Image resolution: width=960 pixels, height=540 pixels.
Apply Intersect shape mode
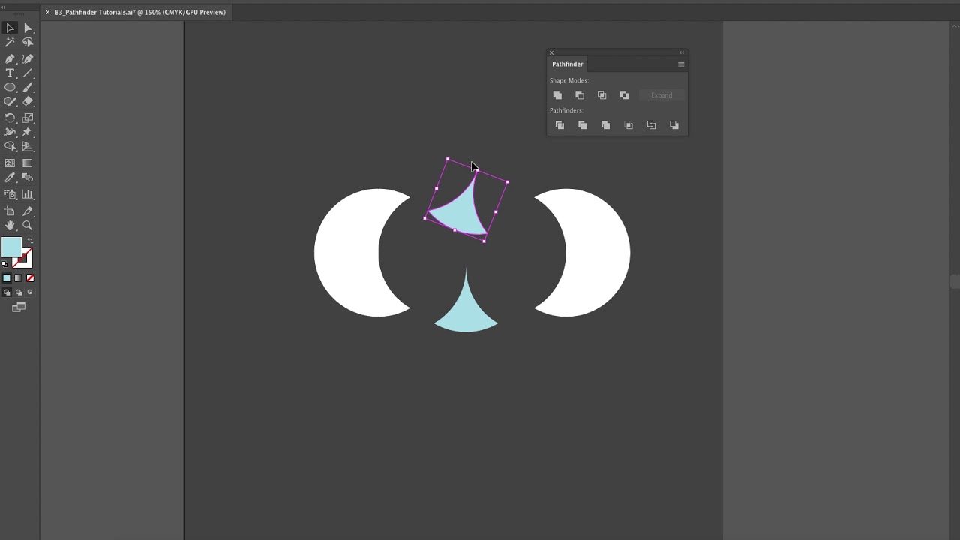tap(601, 95)
